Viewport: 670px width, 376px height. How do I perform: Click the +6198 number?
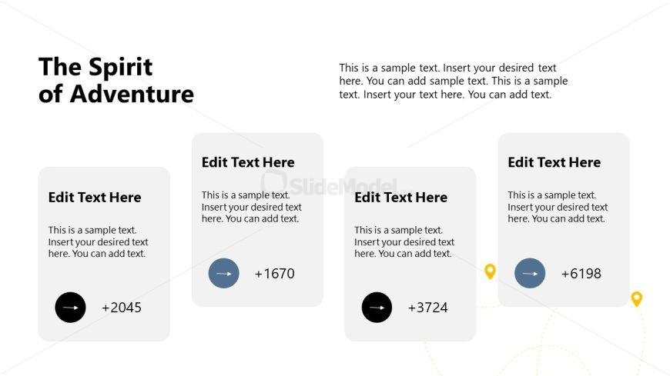[x=581, y=273]
